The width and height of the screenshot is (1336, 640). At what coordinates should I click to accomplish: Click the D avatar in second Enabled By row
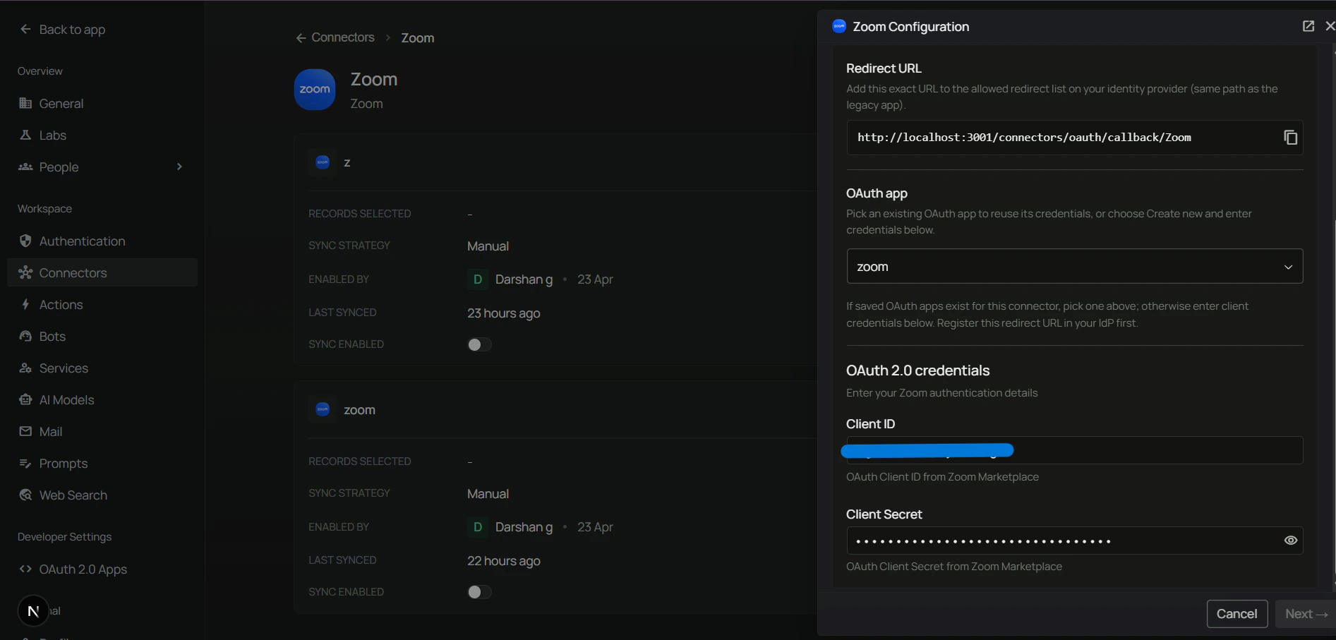tap(478, 527)
